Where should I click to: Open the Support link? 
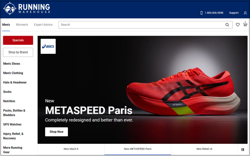click(x=234, y=13)
